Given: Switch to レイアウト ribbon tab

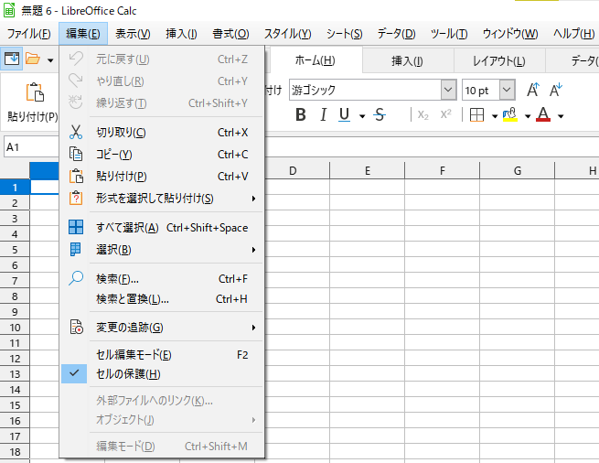Looking at the screenshot, I should click(499, 60).
